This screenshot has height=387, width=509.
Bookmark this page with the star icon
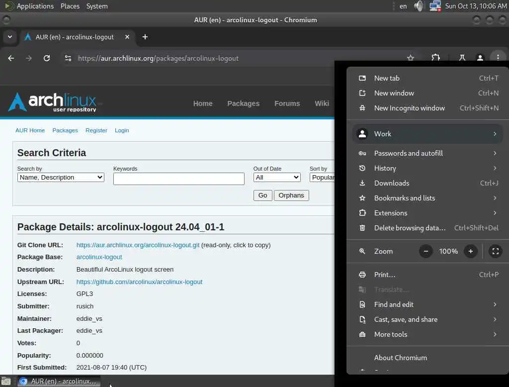[x=410, y=58]
